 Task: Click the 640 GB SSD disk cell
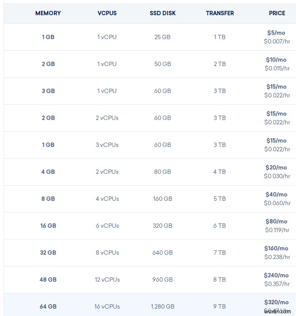click(162, 253)
